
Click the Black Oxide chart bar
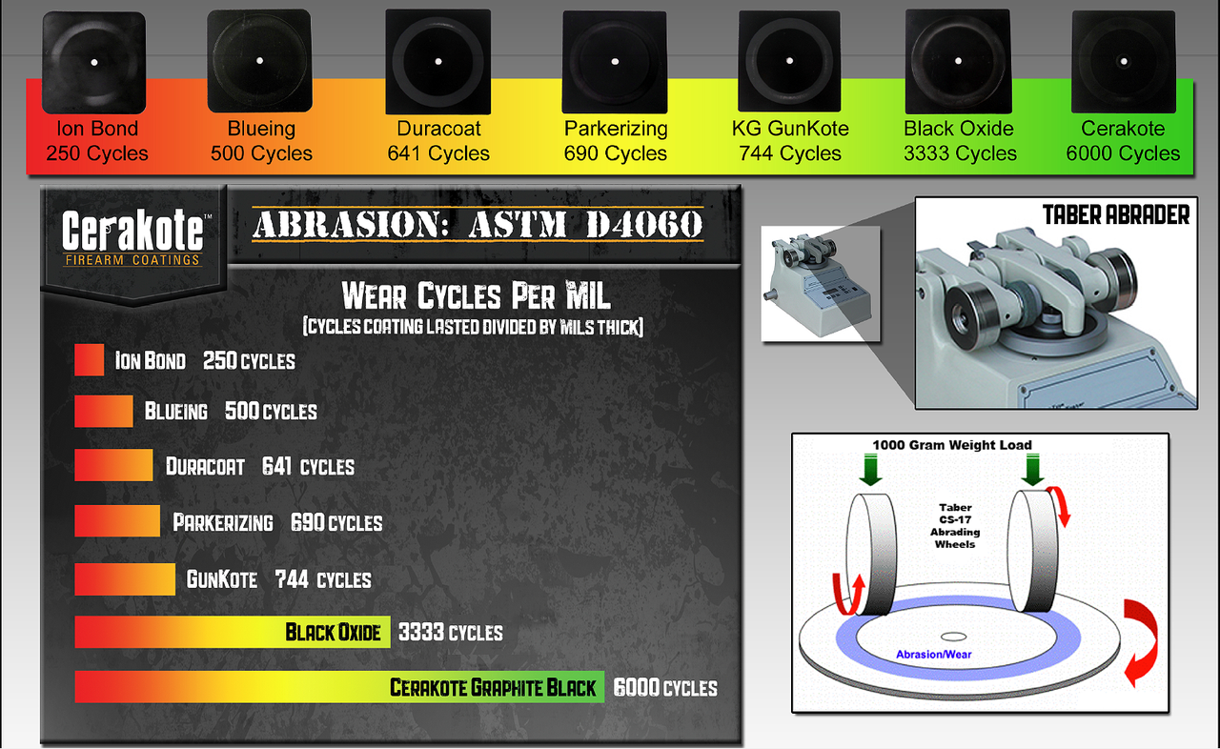233,632
